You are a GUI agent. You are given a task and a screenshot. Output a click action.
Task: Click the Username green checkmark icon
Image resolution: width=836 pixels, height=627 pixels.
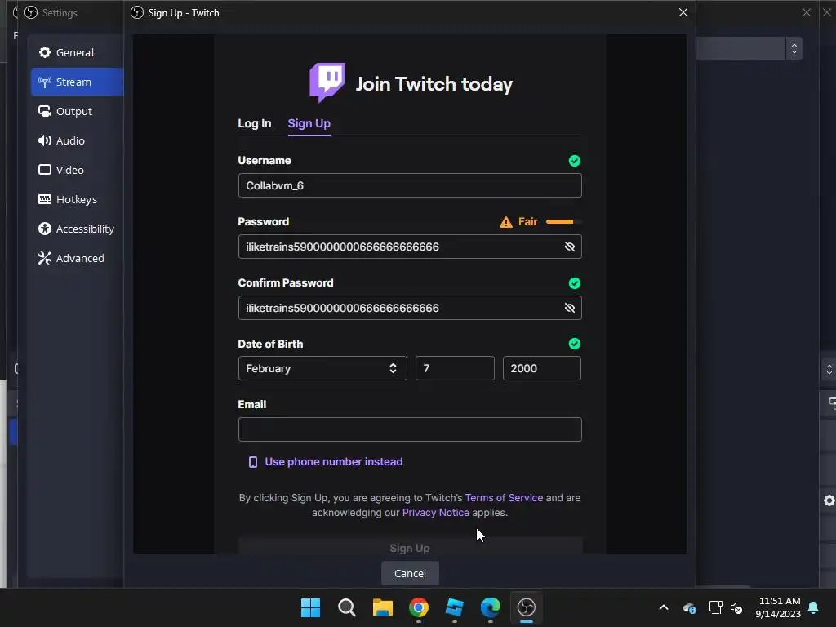pyautogui.click(x=574, y=161)
